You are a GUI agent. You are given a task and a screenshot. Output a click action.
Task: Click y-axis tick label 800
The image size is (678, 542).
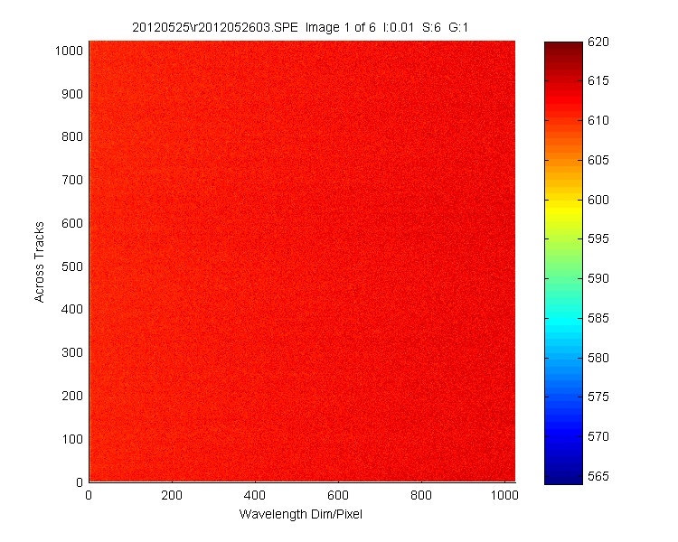[72, 137]
